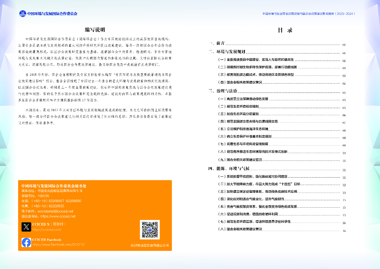Open entry 完善气候投融资体系，强化金融支持绿色低碳发展
This screenshot has width=380, height=269.
pyautogui.click(x=282, y=207)
